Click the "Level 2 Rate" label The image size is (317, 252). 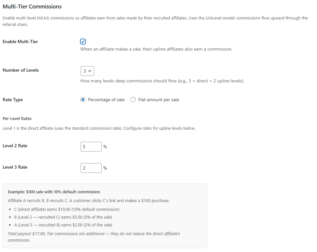[16, 146]
